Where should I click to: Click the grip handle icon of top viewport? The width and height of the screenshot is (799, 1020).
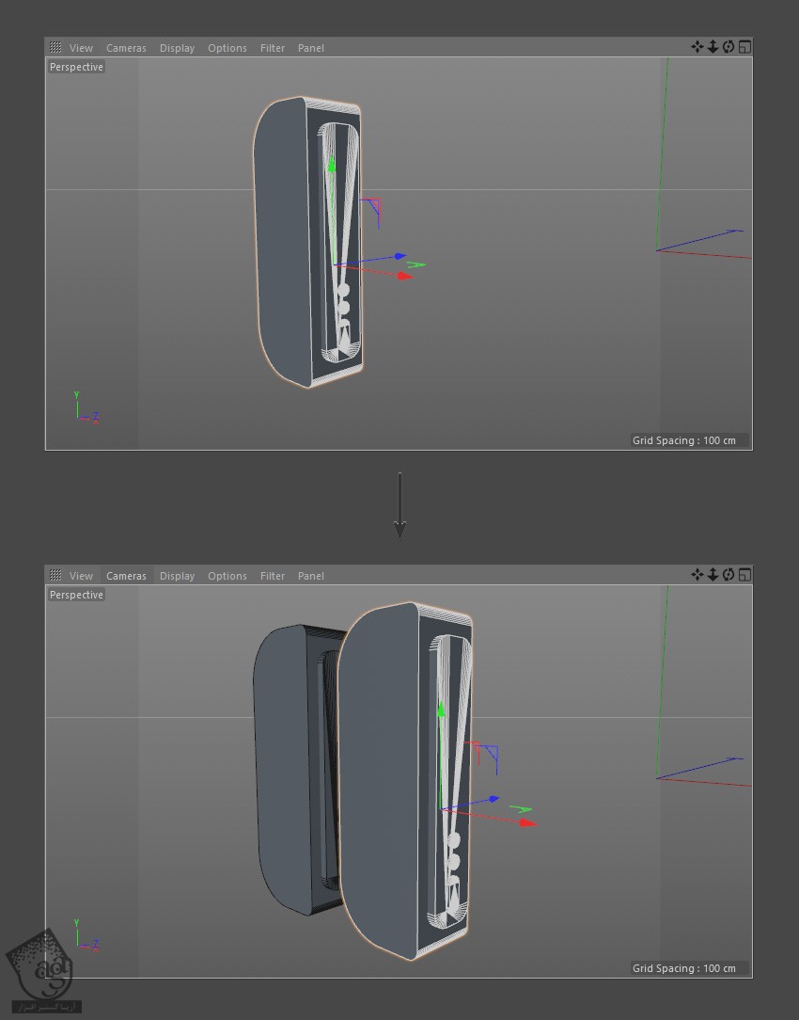tap(55, 47)
